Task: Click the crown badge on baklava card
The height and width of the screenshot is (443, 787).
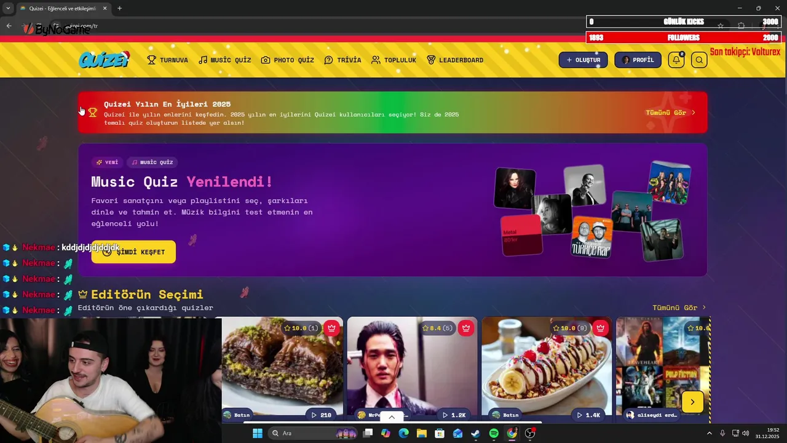Action: 332,328
